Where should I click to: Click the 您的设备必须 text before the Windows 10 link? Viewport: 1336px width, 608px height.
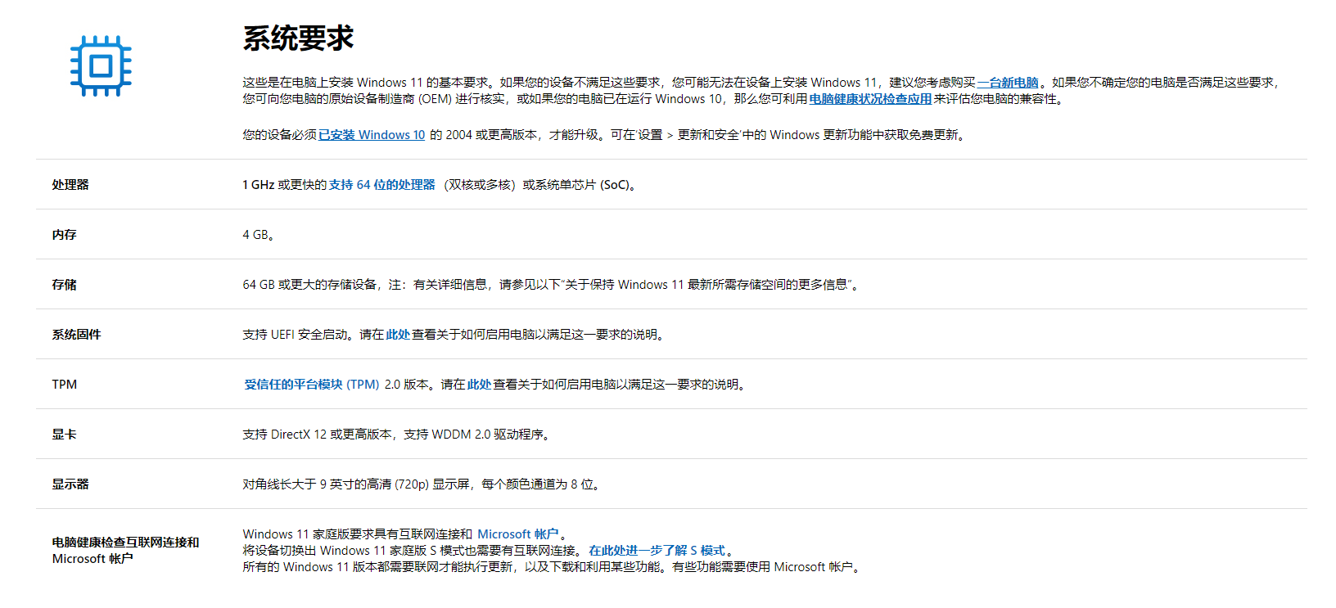pos(279,135)
